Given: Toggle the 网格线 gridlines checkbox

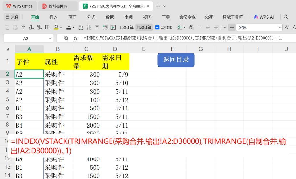Looking at the screenshot, I should point(157,27).
